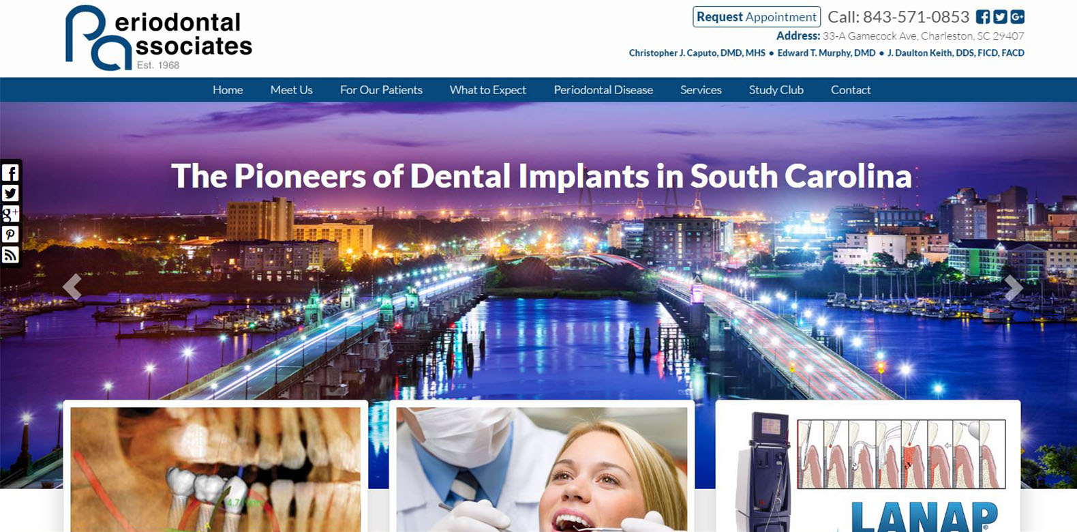Click the Request Appointment button
The height and width of the screenshot is (532, 1077).
[757, 17]
